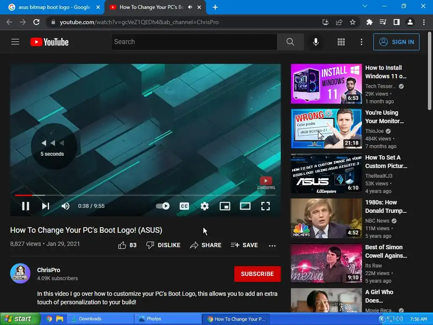Like the video with thumbs up
The image size is (433, 325).
127,245
